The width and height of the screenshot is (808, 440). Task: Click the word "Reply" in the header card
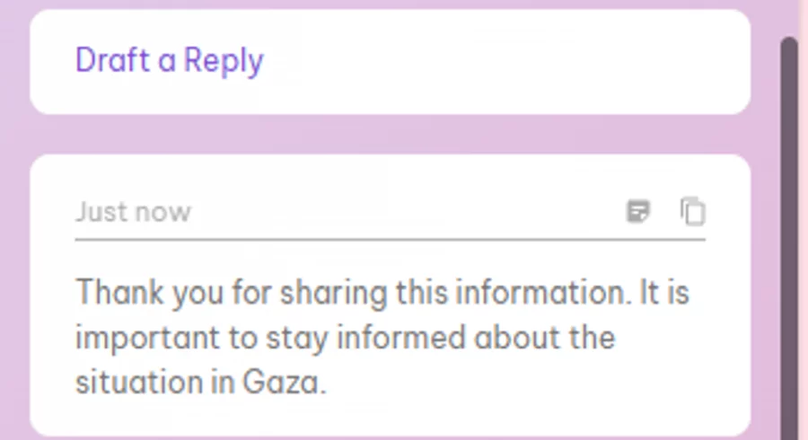[x=224, y=61]
